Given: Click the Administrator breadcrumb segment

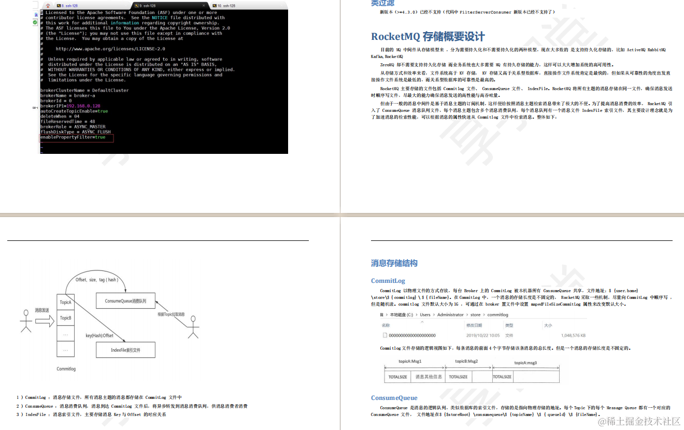Looking at the screenshot, I should click(x=450, y=314).
